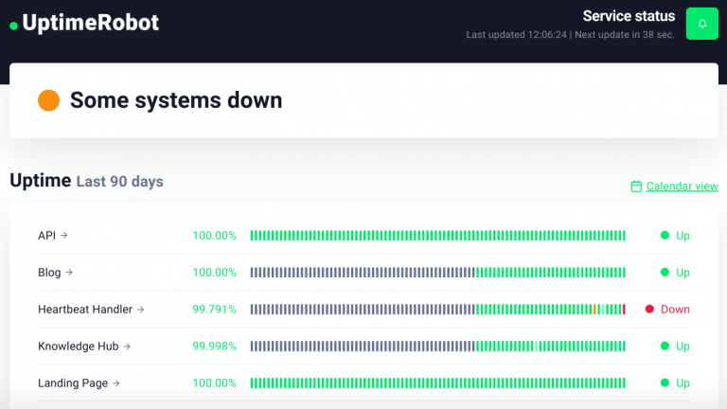727x409 pixels.
Task: Open the Heartbeat Handler monitor details
Action: click(85, 310)
